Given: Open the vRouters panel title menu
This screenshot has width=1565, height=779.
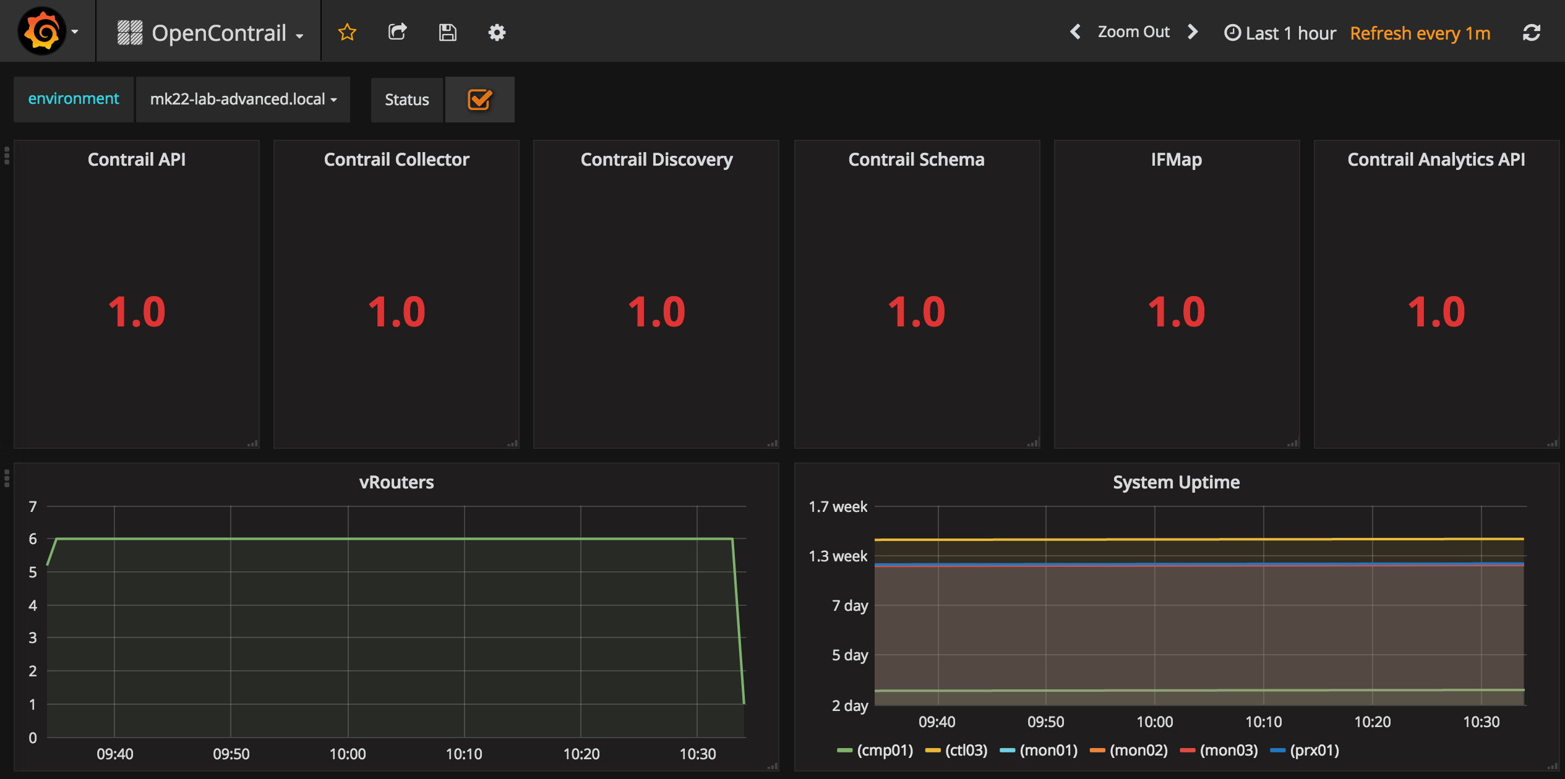Looking at the screenshot, I should [397, 482].
